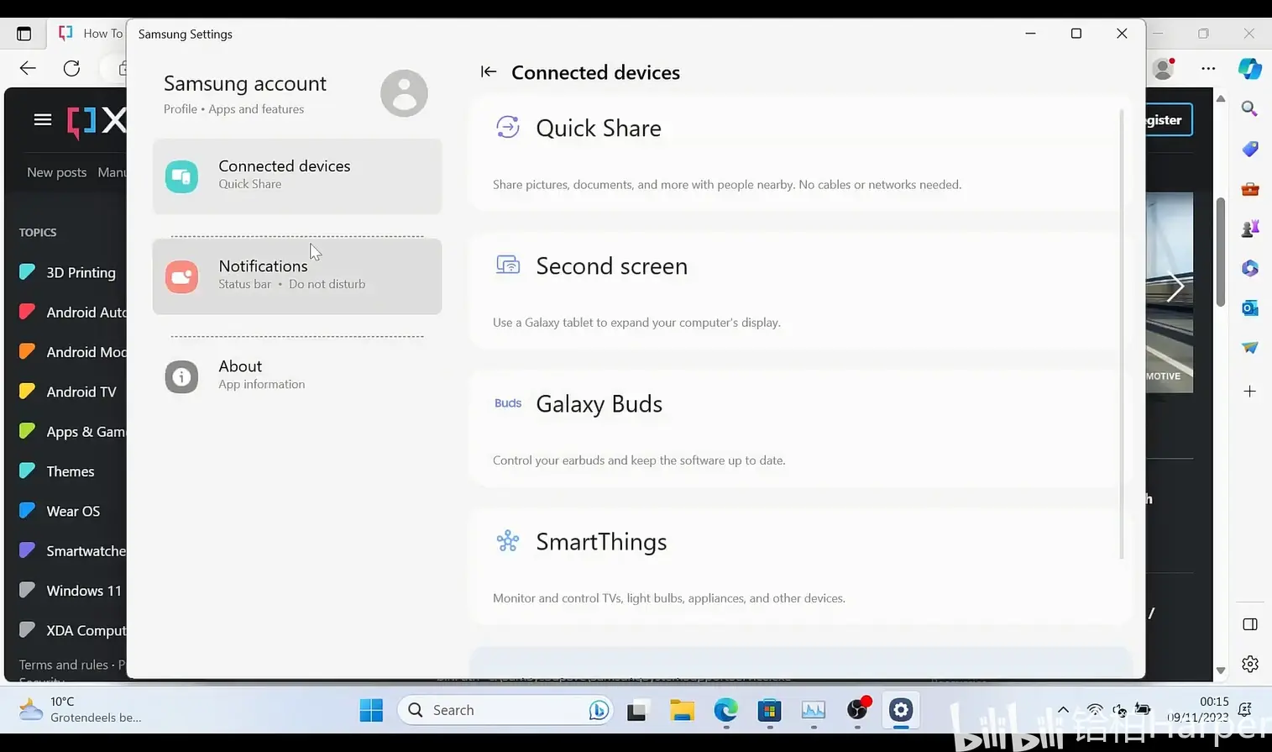Image resolution: width=1272 pixels, height=752 pixels.
Task: Toggle Edge sidebar visibility icon
Action: pos(1250,624)
